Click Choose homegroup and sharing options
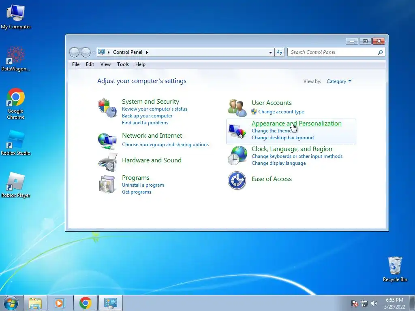The width and height of the screenshot is (415, 311). coord(165,145)
